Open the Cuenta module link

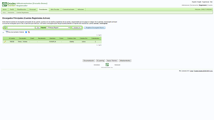(x=210, y=5)
